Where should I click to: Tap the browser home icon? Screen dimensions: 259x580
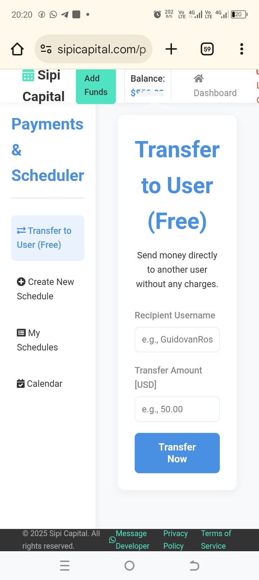coord(17,49)
